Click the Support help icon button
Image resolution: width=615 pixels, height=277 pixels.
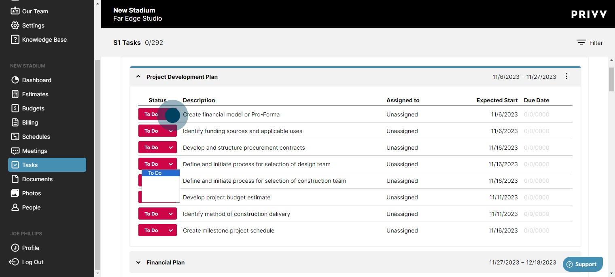point(583,264)
